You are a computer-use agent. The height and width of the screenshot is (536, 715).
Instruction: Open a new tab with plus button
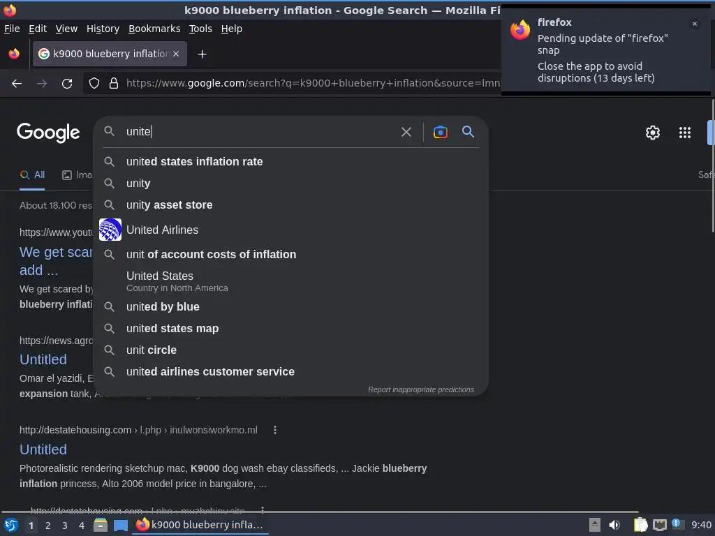coord(202,54)
